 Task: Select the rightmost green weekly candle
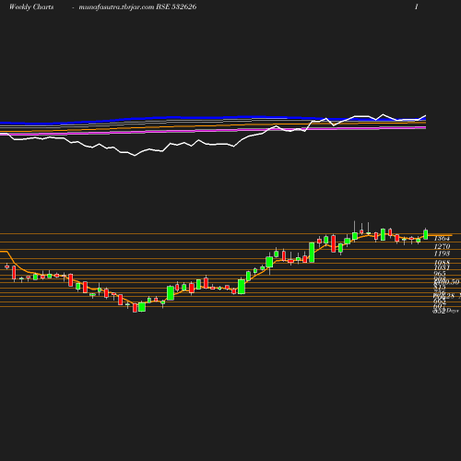click(x=426, y=234)
